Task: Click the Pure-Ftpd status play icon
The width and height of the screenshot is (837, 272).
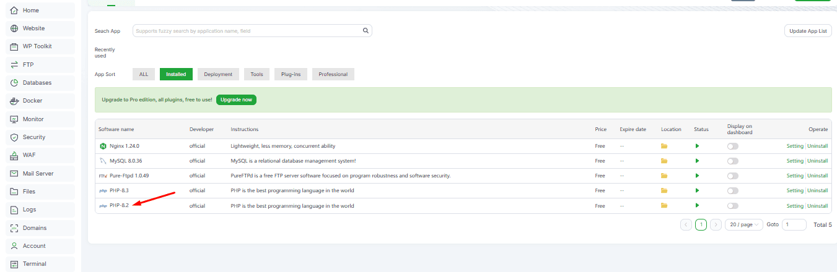Action: (697, 176)
